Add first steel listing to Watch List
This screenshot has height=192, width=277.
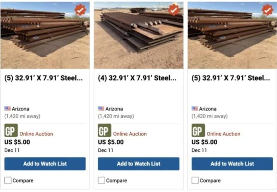coord(45,164)
